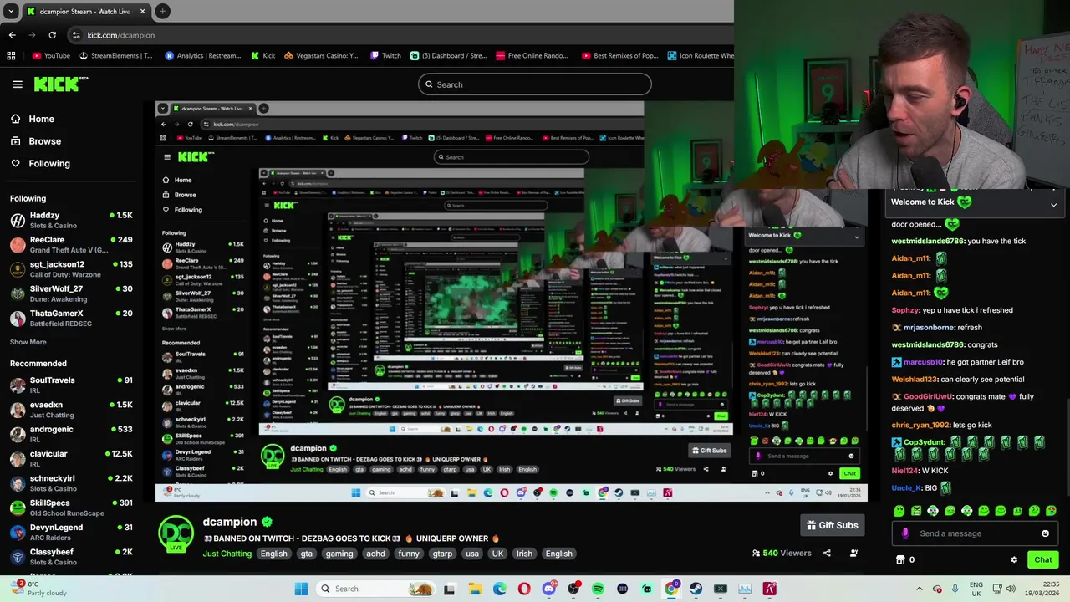
Task: Open the Twitch bookmark
Action: click(x=385, y=56)
